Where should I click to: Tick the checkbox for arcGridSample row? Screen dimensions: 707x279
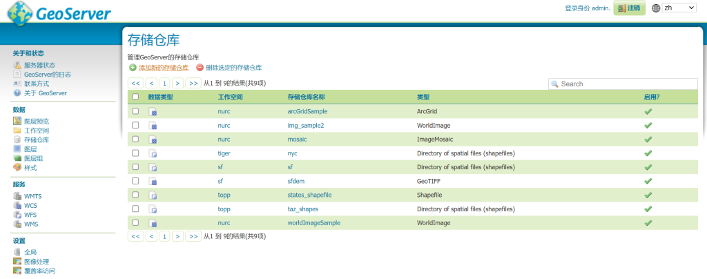(x=135, y=111)
